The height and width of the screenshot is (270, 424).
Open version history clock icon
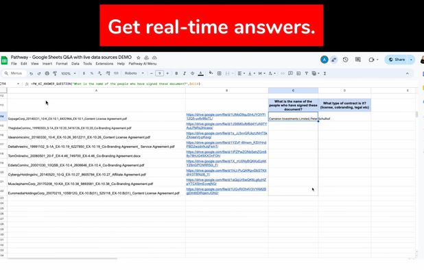pos(345,60)
